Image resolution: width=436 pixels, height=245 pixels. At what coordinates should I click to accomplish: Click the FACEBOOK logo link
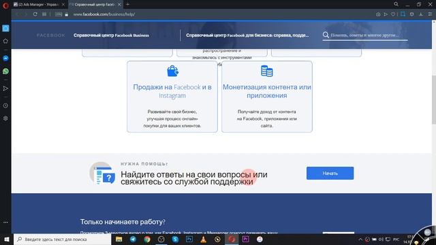tap(51, 35)
